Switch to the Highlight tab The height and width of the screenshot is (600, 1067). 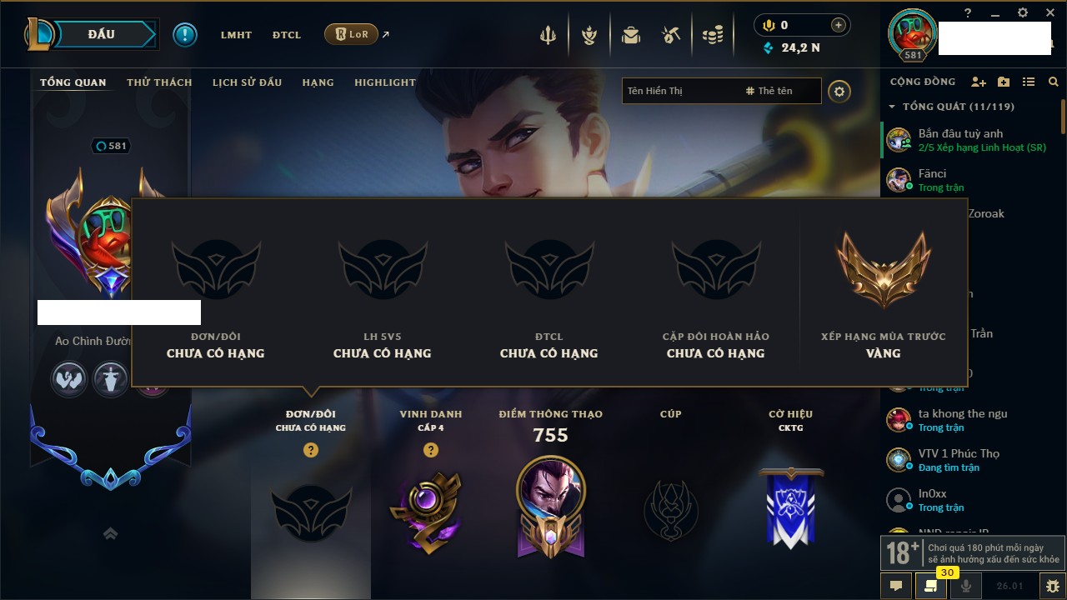(385, 82)
